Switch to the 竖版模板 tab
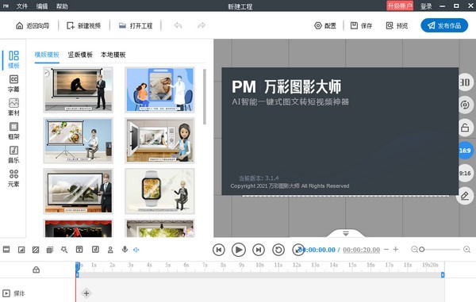Screen dimensions: 476x302 (80, 55)
